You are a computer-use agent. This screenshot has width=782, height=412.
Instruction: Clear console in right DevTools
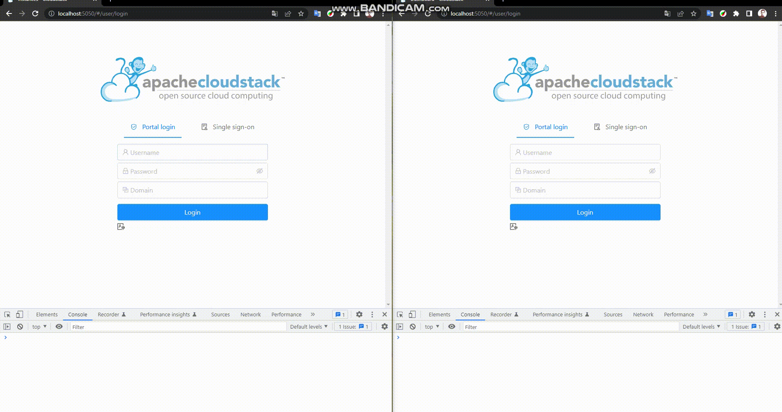tap(413, 327)
